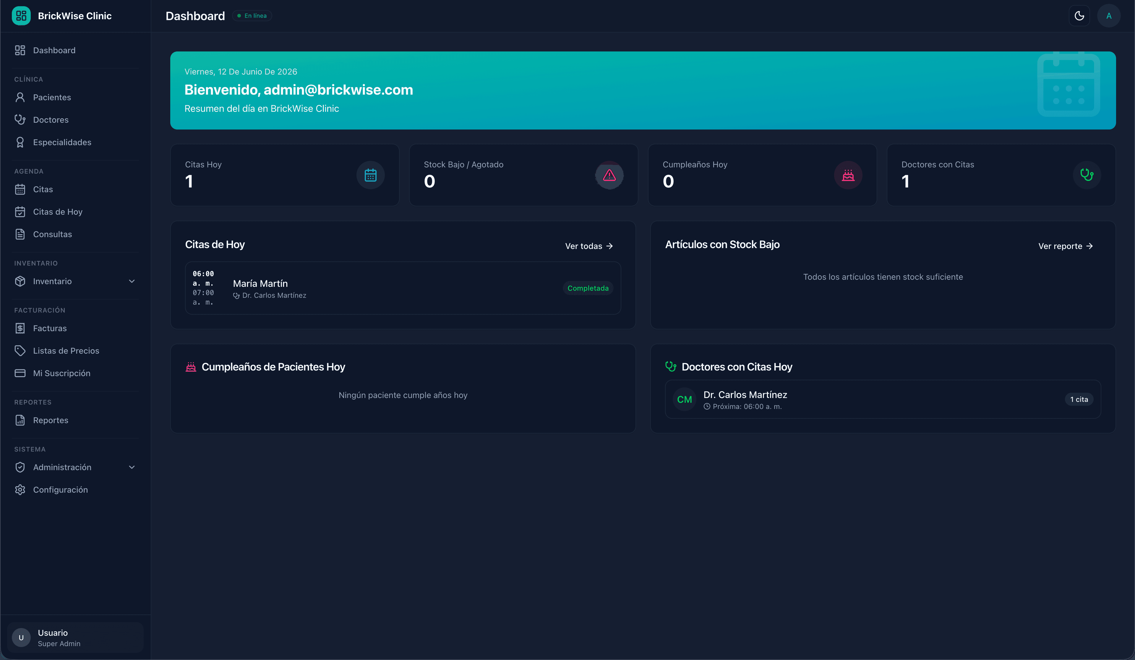The height and width of the screenshot is (660, 1135).
Task: Click the Citas de Hoy calendar-check icon
Action: 20,212
